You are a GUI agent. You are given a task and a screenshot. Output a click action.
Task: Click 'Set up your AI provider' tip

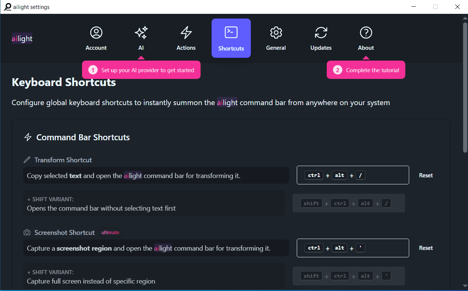141,70
